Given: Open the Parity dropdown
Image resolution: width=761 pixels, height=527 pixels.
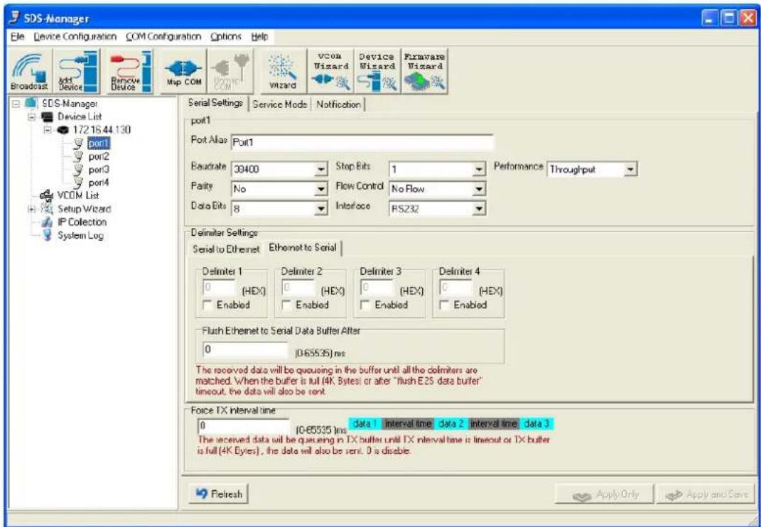Looking at the screenshot, I should (320, 189).
